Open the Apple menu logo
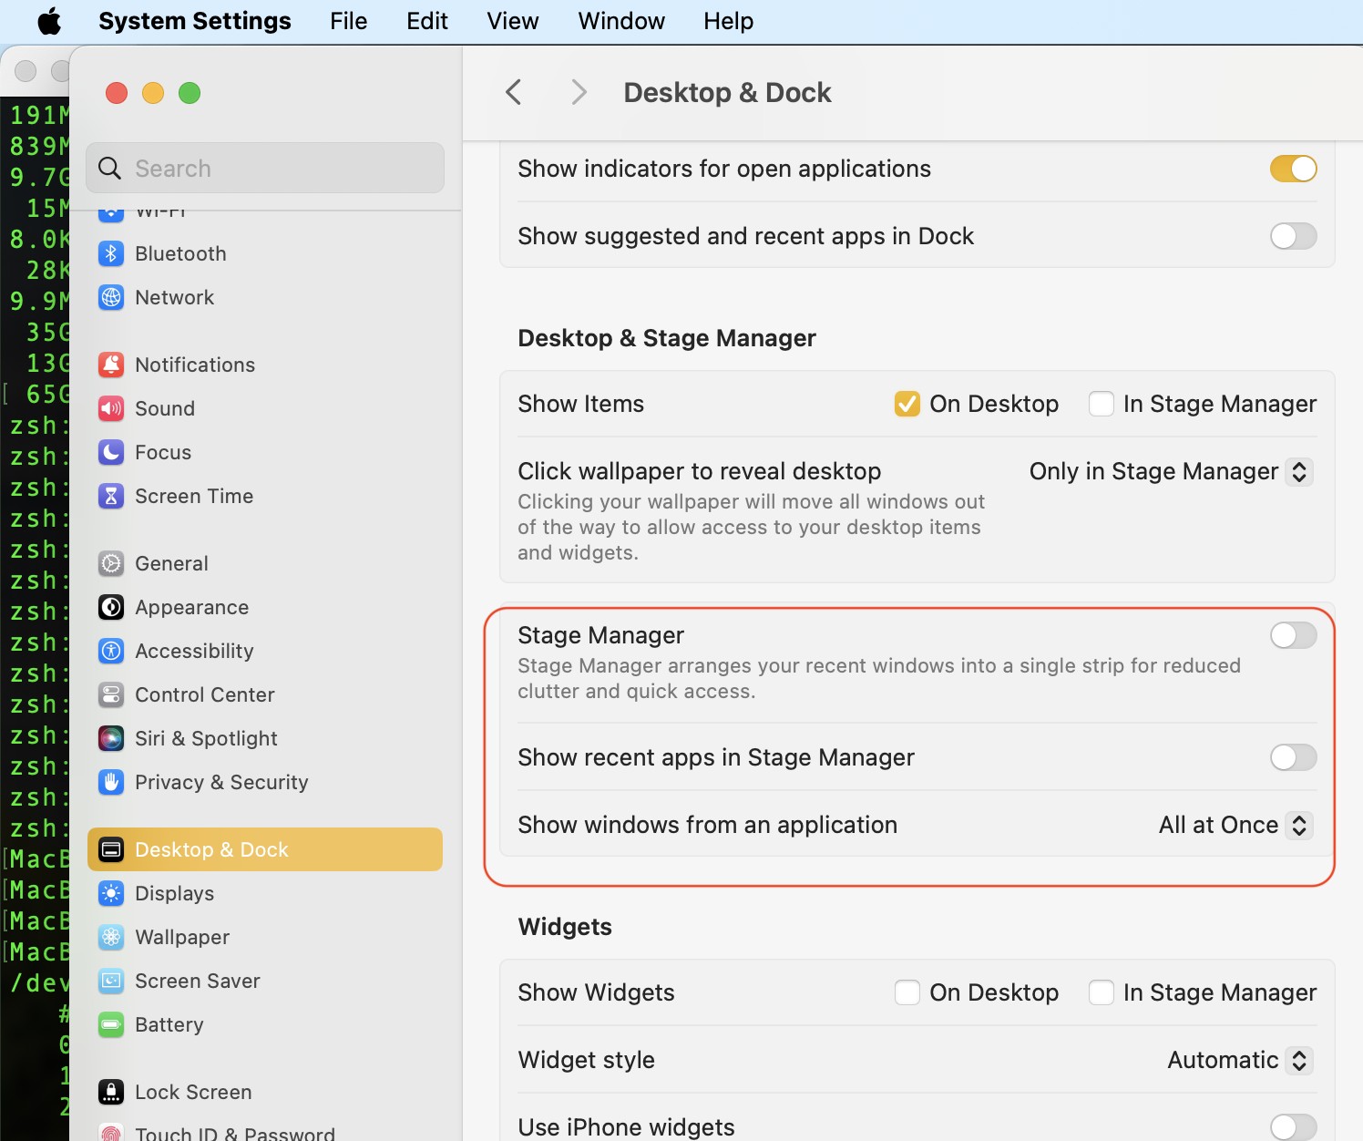 pyautogui.click(x=49, y=21)
